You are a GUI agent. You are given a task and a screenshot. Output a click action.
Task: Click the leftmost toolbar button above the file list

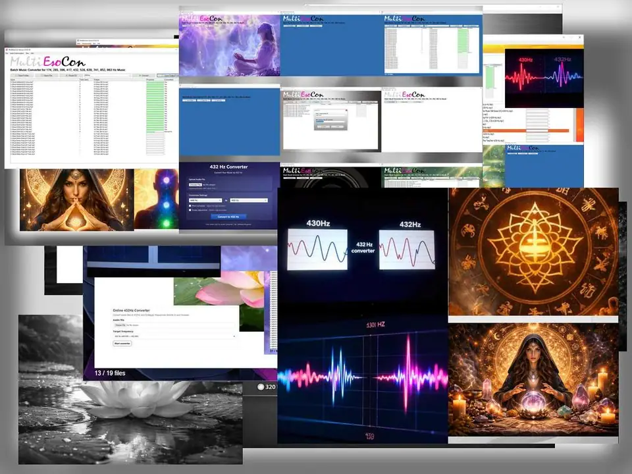23,76
